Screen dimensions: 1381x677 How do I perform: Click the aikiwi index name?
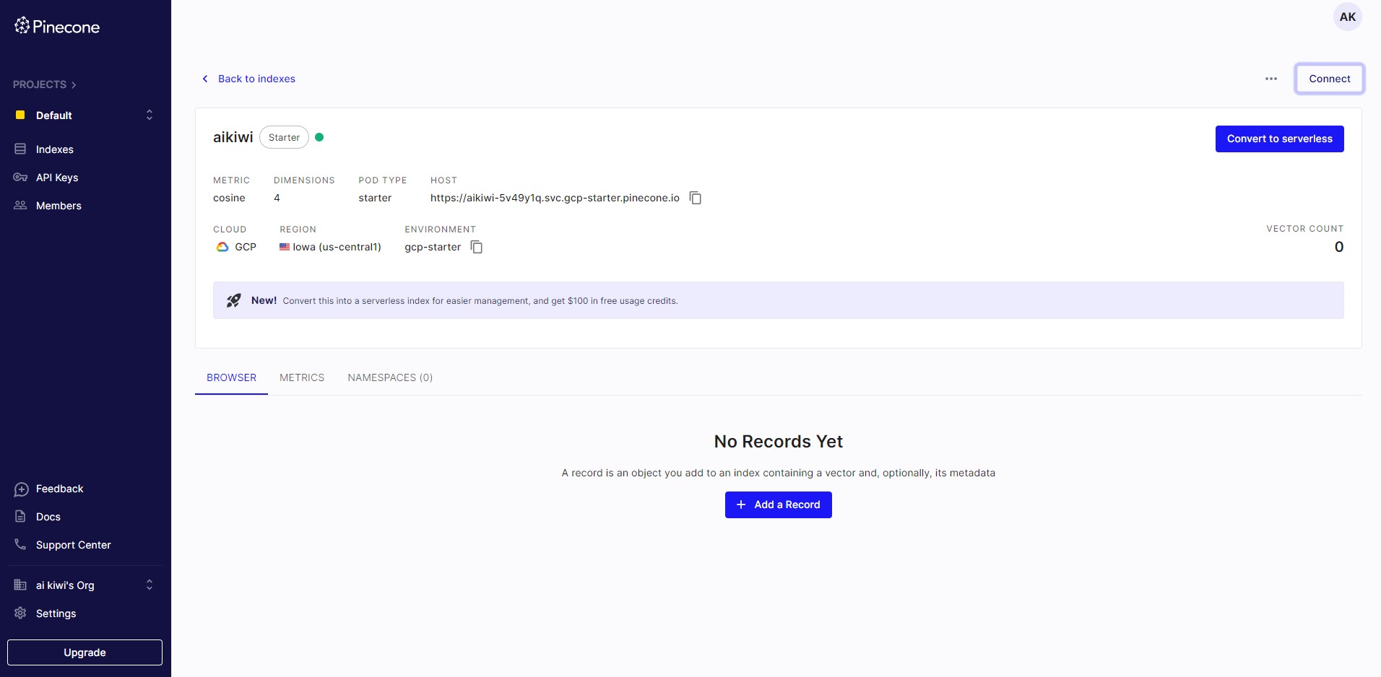[233, 137]
